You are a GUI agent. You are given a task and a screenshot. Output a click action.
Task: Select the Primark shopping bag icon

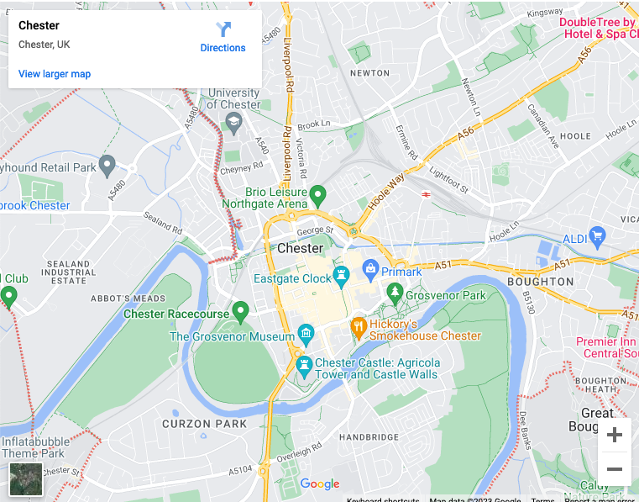click(370, 271)
